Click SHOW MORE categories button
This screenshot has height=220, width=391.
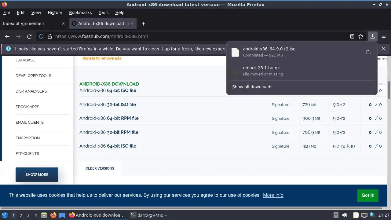click(37, 175)
